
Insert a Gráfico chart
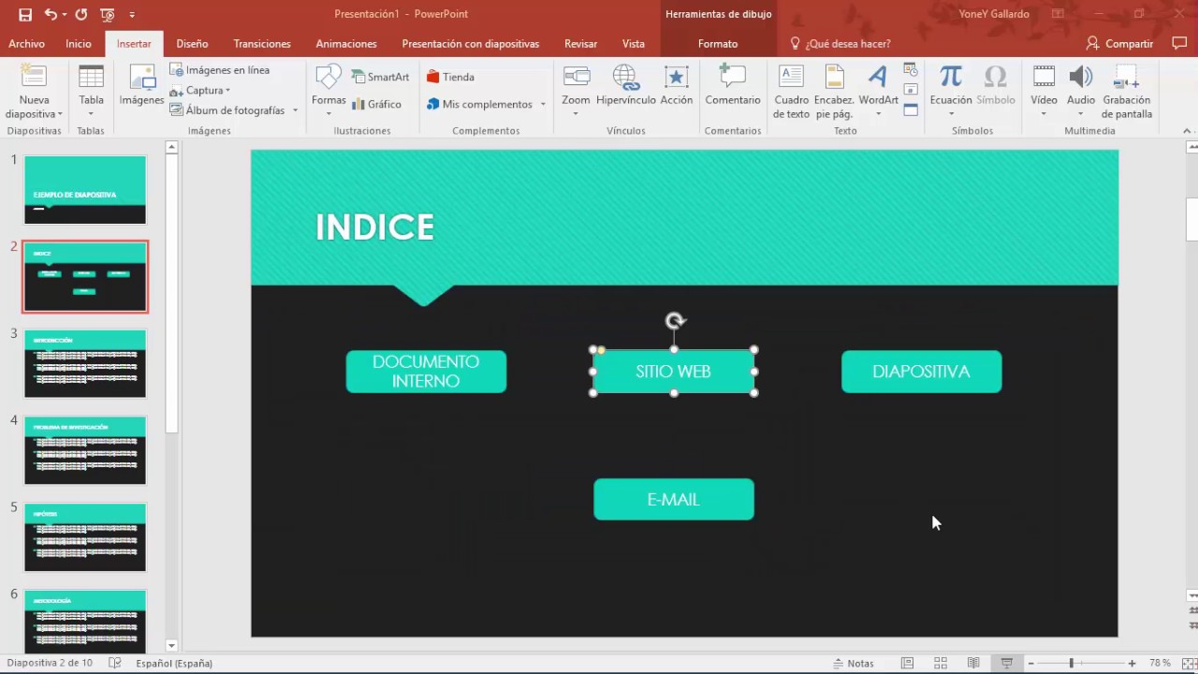(x=376, y=104)
